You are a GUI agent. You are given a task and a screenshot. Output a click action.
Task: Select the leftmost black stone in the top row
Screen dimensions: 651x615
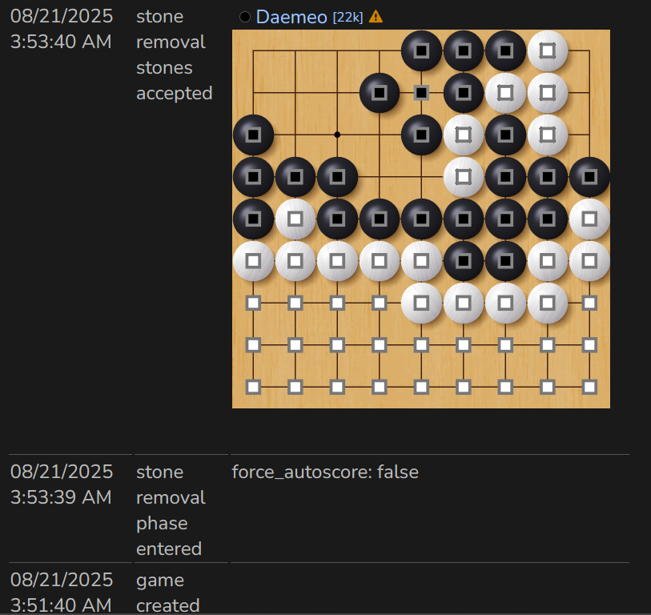[421, 50]
